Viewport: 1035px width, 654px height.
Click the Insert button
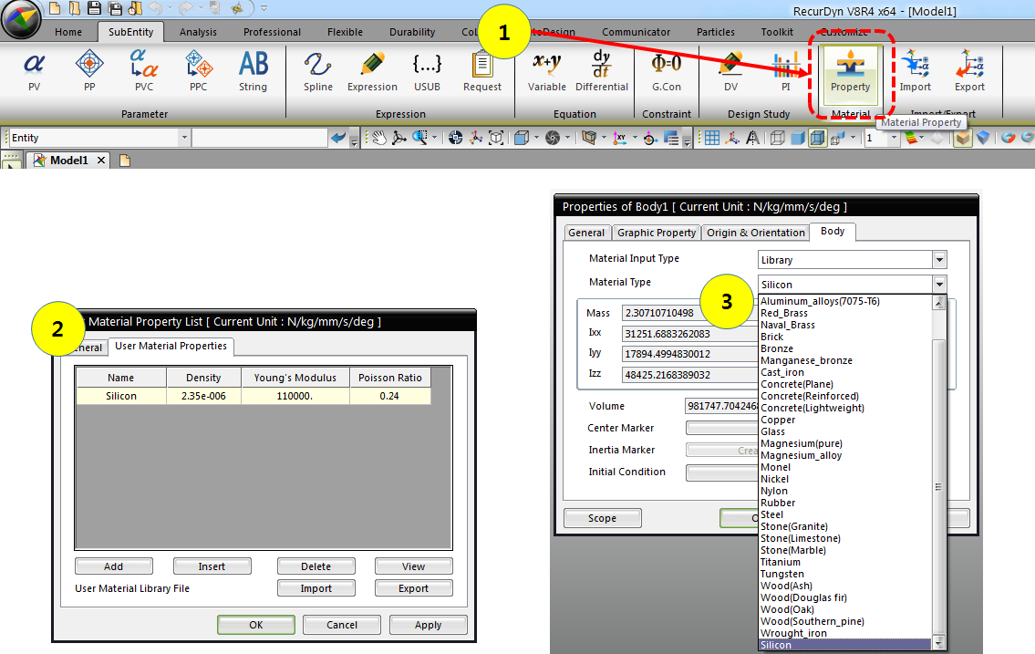coord(212,566)
